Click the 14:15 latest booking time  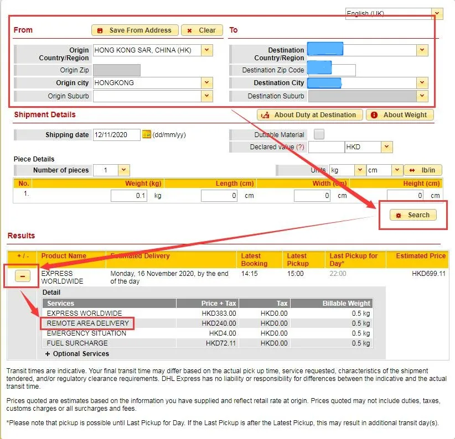tap(249, 274)
